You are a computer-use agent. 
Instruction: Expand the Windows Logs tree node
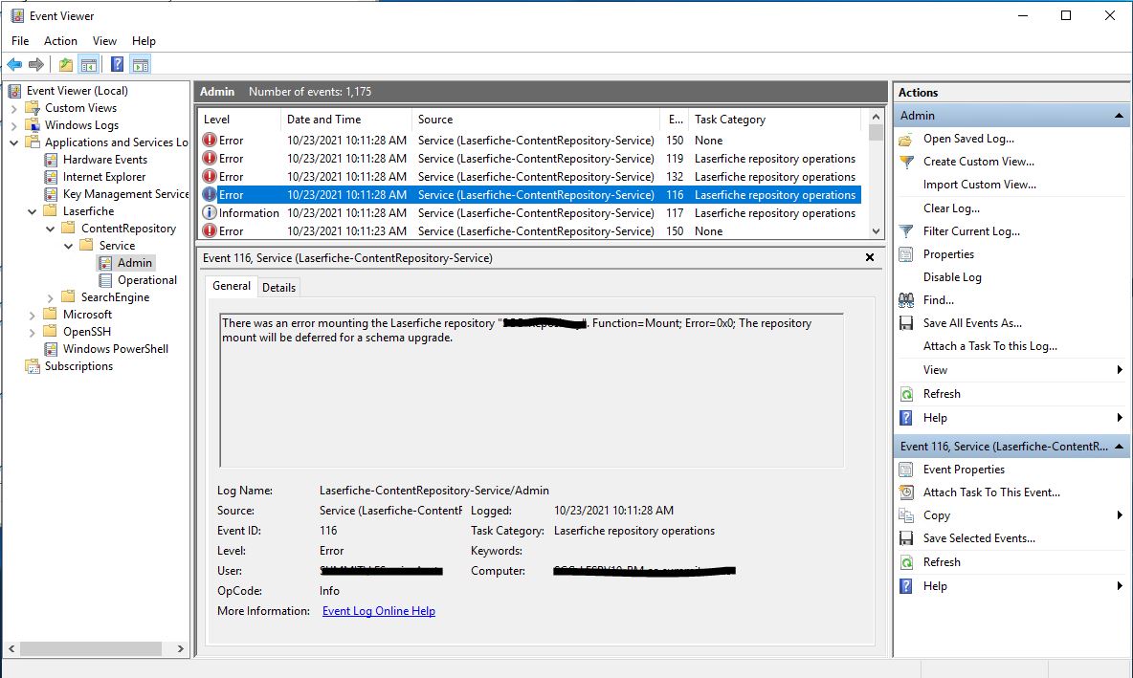[14, 125]
